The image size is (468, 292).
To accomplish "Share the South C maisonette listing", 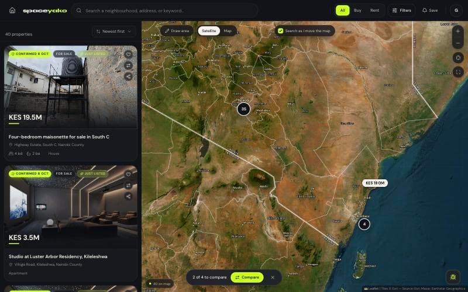I will point(128,77).
